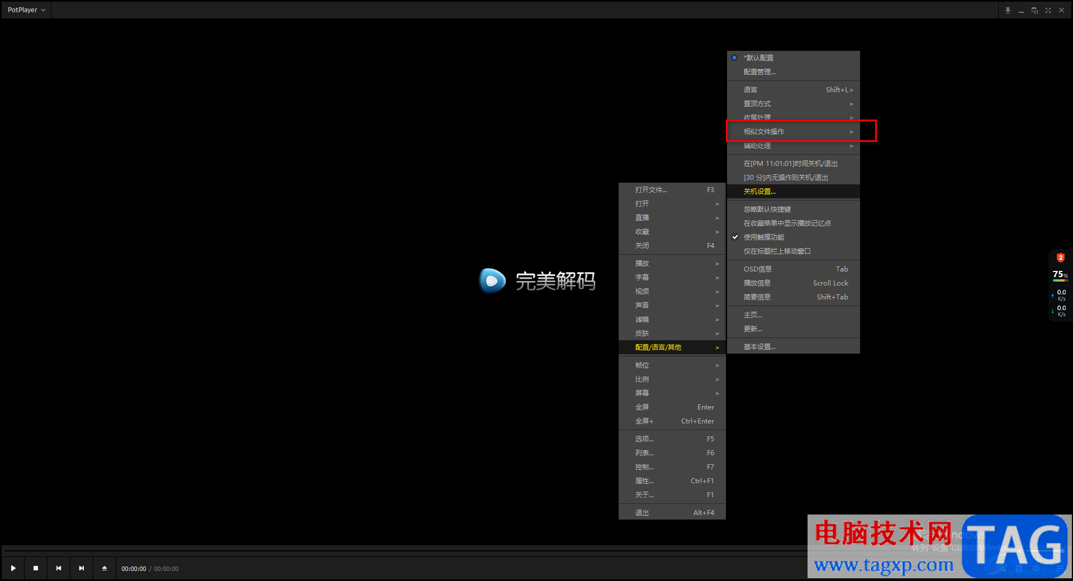Switch the player to fullscreen from title bar
This screenshot has height=581, width=1073.
[1048, 10]
